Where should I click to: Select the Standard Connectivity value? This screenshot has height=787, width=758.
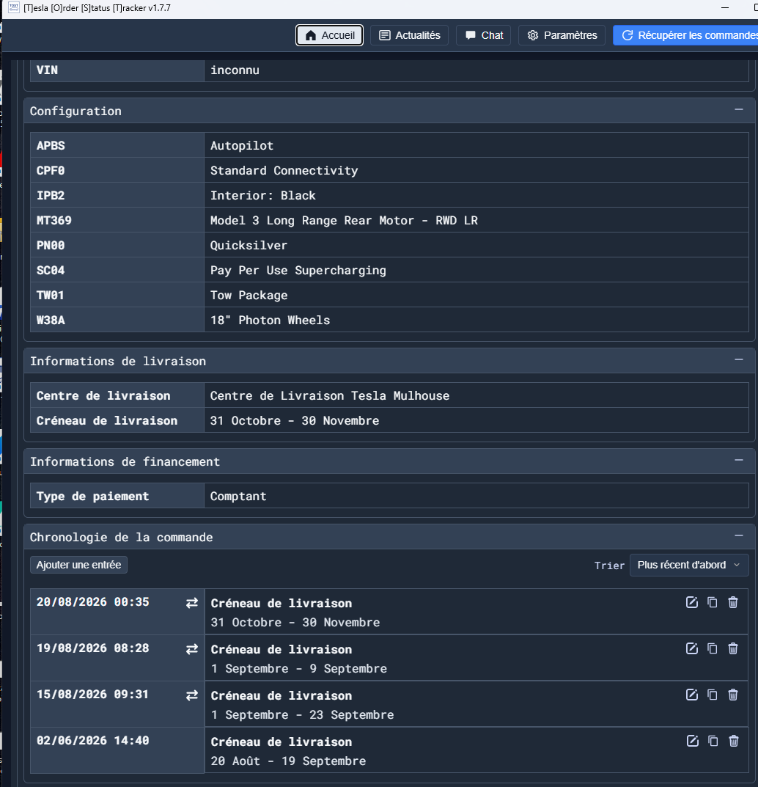pyautogui.click(x=284, y=171)
